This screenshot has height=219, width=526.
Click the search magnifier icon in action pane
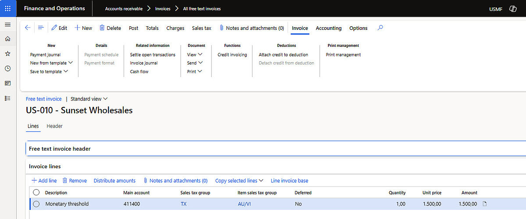click(x=380, y=28)
